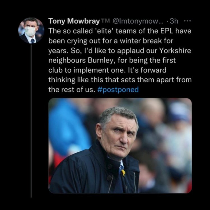Viewport: 210px width, 210px height.
Task: Open the 3h timestamp permalink
Action: 174,21
